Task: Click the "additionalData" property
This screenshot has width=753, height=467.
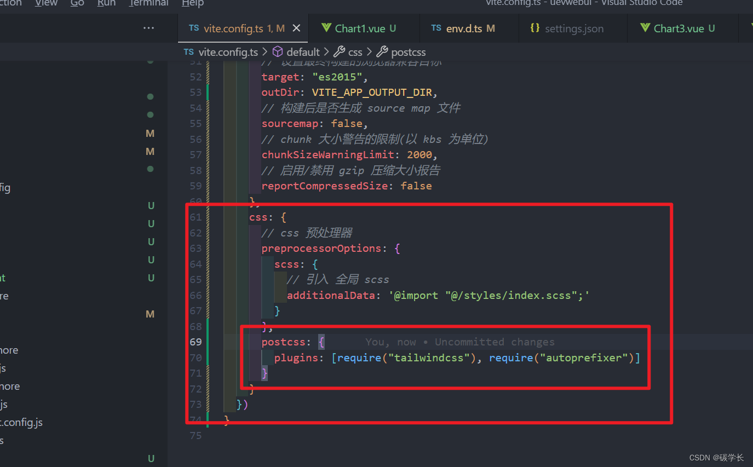Action: [331, 295]
